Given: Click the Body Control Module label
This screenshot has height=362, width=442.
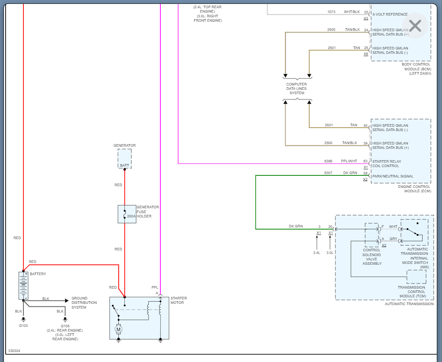Looking at the screenshot, I should [x=416, y=69].
